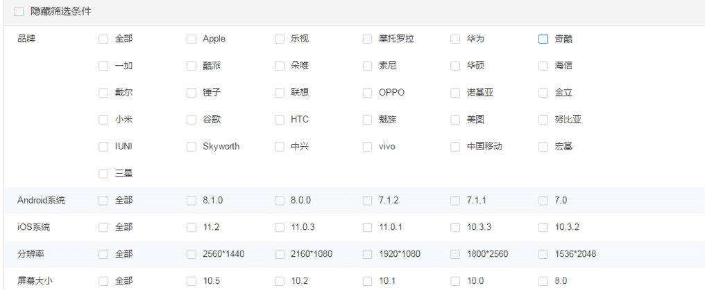705x290 pixels.
Task: Enable the 金立 brand checkbox
Action: 543,93
